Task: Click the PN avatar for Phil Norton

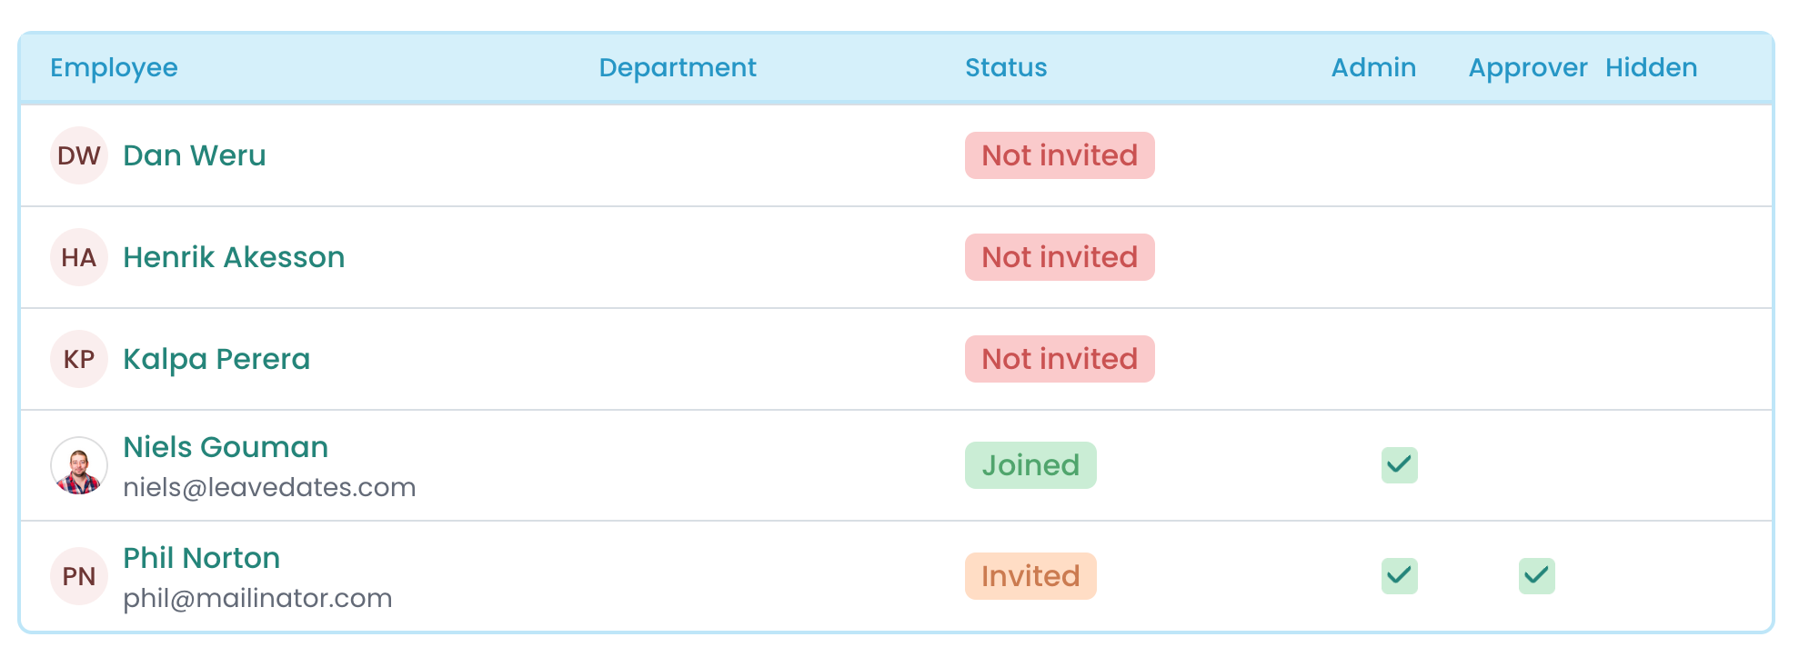Action: tap(79, 576)
